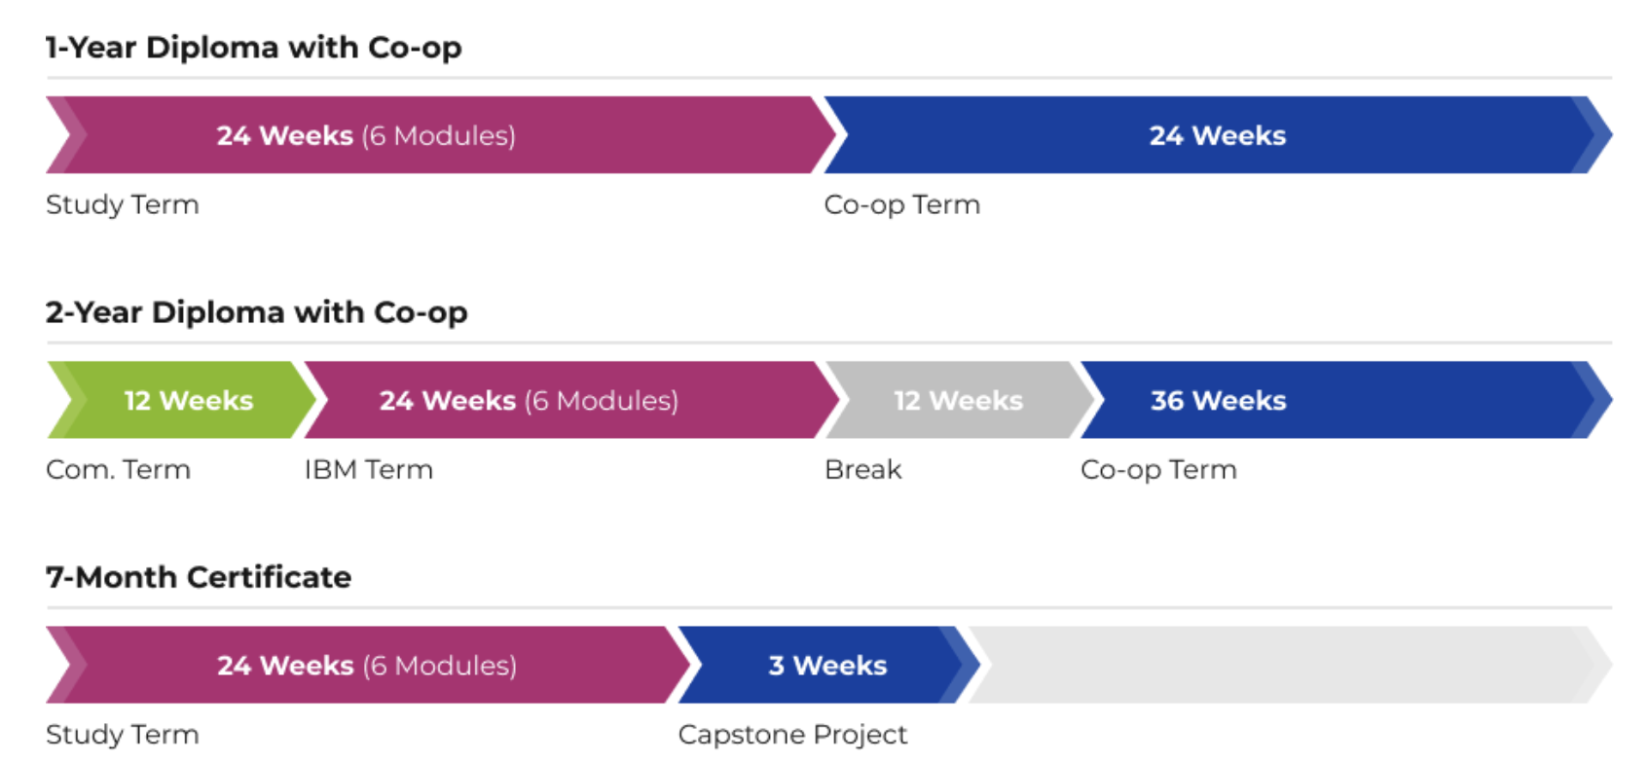Click the Com. Term label

coord(119,470)
